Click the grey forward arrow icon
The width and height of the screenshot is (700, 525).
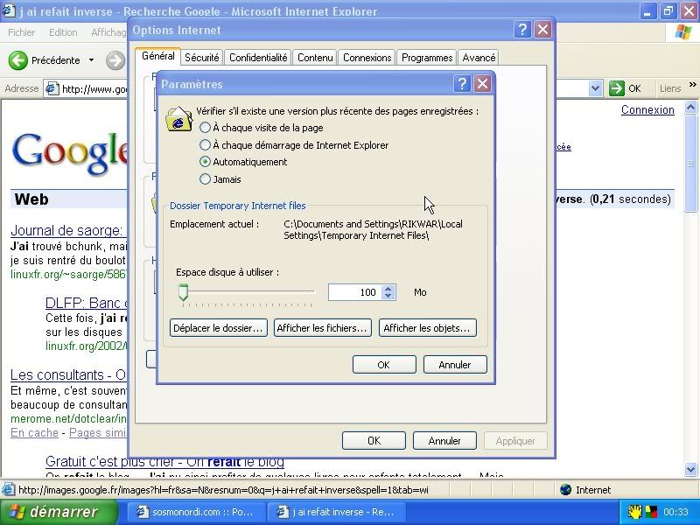(115, 60)
